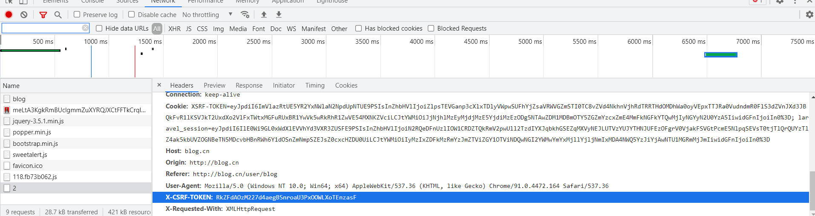Select the favicon.ico request
This screenshot has width=815, height=216.
[x=76, y=165]
